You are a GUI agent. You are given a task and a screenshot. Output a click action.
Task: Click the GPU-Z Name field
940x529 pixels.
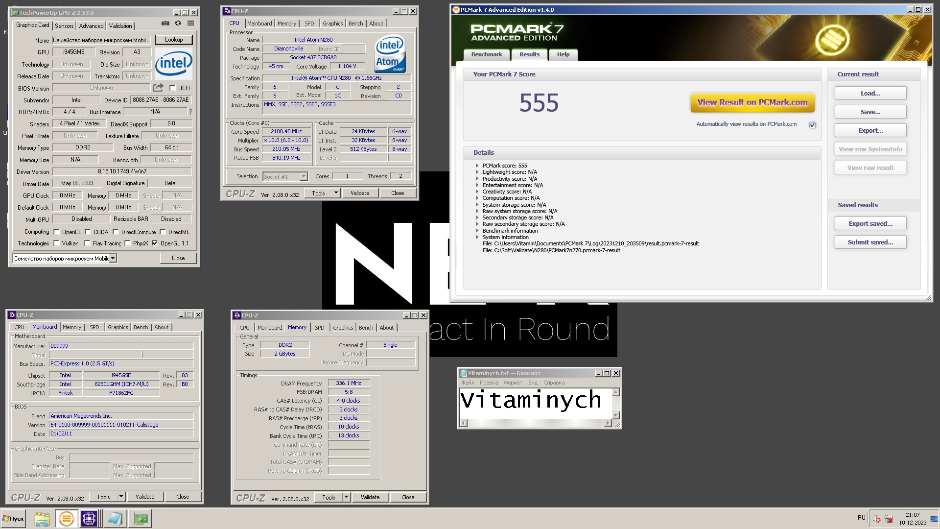click(101, 40)
